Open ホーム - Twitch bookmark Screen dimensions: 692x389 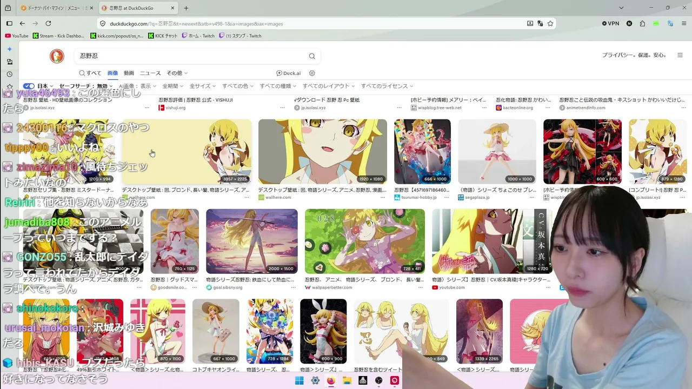[198, 36]
